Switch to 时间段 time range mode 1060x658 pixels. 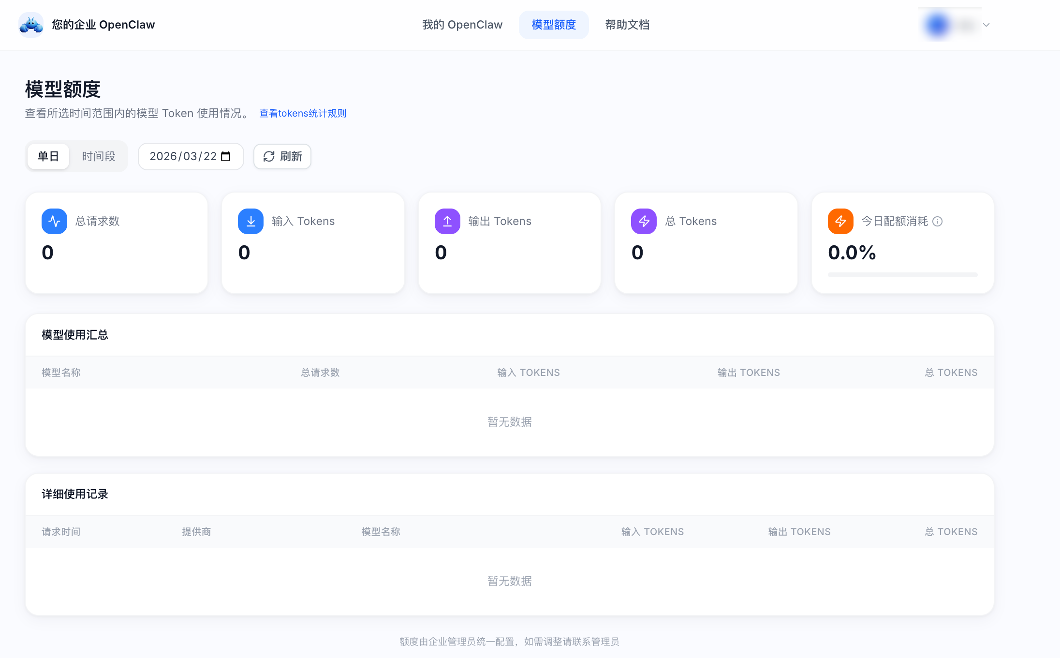tap(99, 156)
